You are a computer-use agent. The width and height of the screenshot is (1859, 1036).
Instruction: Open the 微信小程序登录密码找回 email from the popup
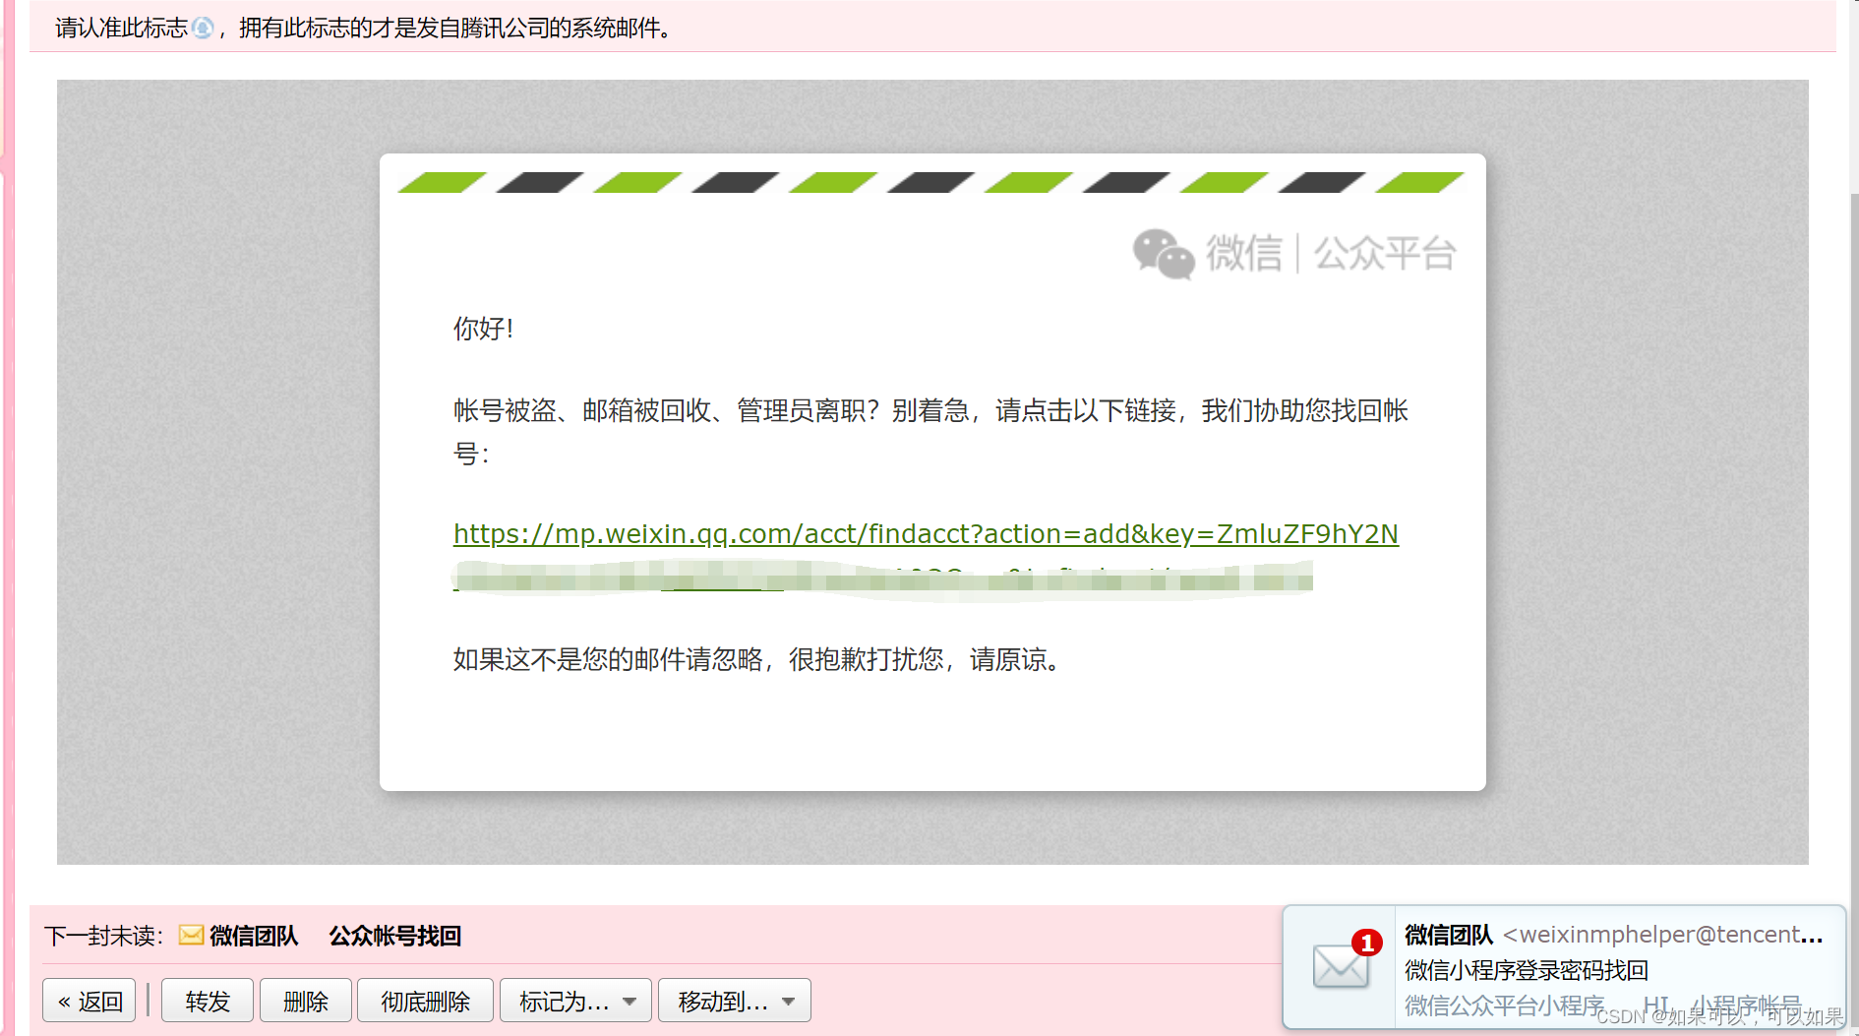1526,970
